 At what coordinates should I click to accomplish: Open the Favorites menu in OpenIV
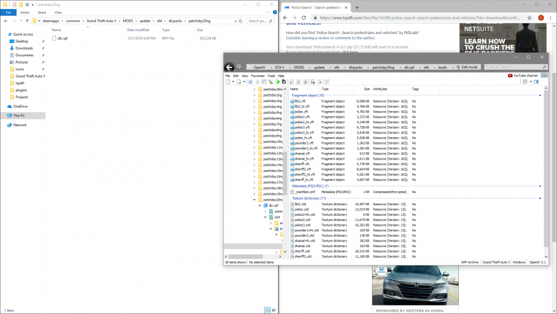point(257,76)
